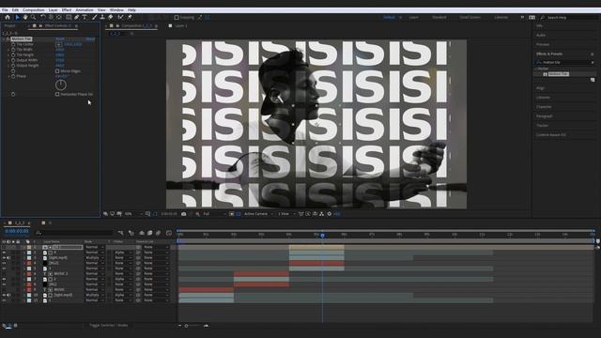Open the File menu

tap(5, 10)
